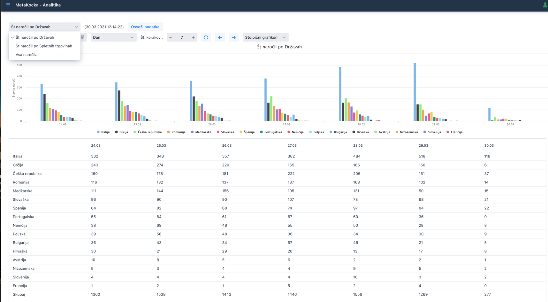Viewport: 548px width, 302px height.
Task: Toggle Avstrija series in chart legend
Action: (x=382, y=132)
